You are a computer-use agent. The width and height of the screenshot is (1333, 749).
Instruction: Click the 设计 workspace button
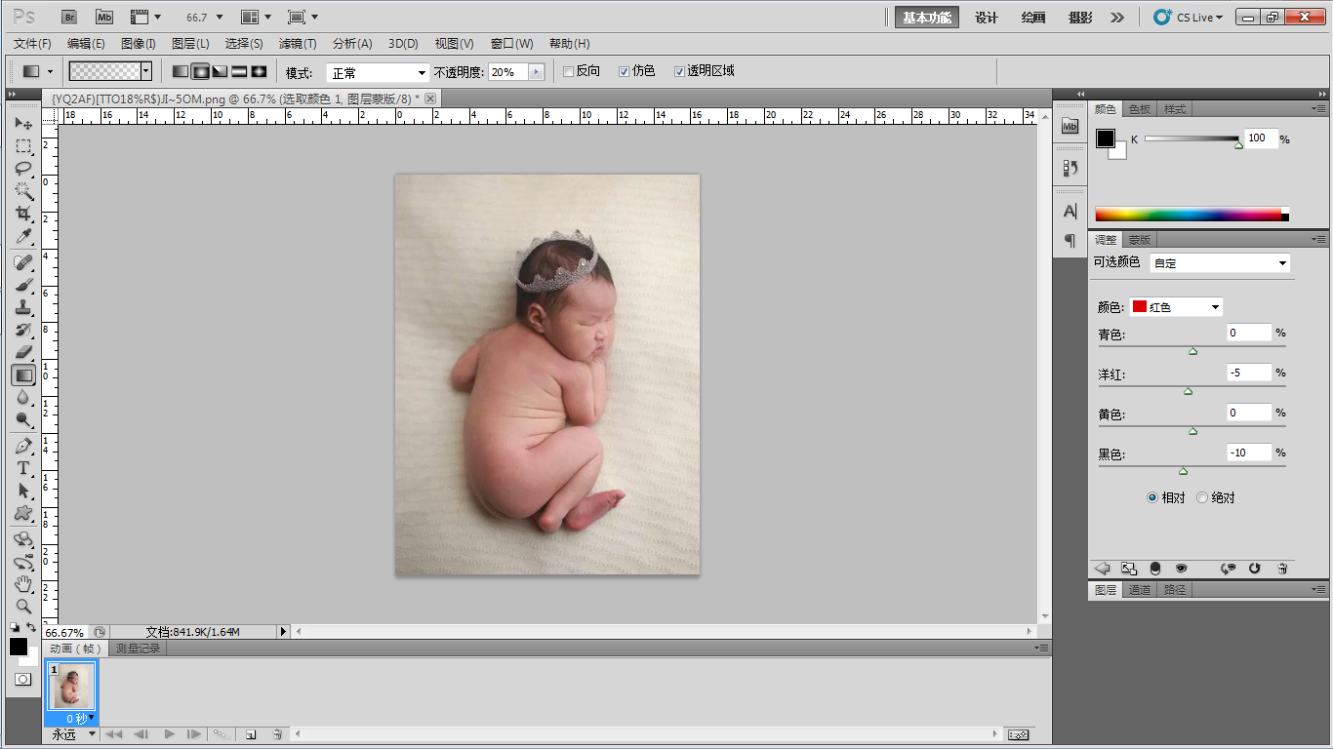point(986,18)
